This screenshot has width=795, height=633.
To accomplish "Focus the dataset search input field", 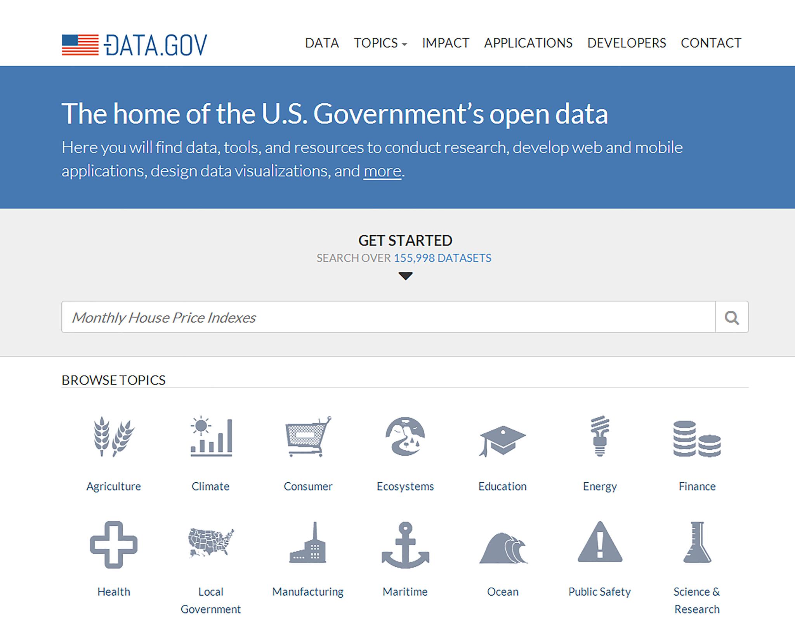I will [388, 317].
